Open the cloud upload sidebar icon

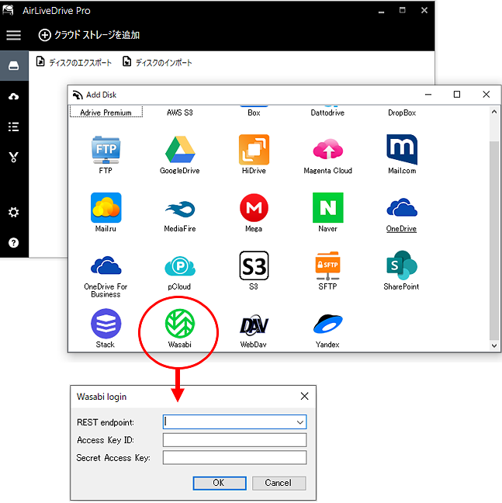pos(13,96)
